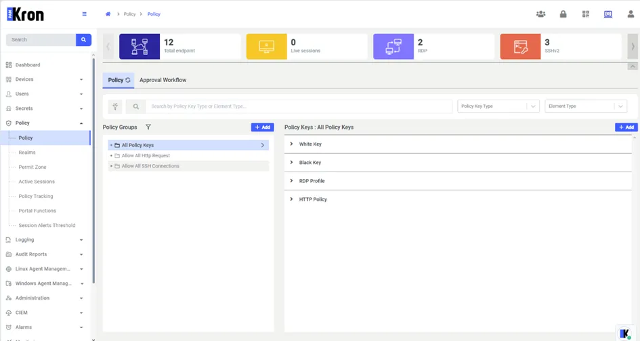Open the Policy Key Type dropdown

coord(498,106)
